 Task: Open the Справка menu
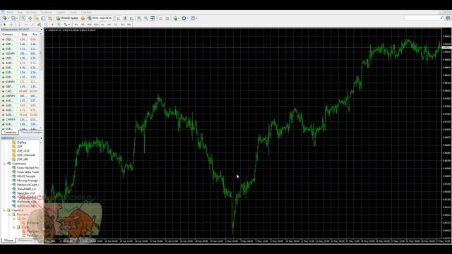tap(86, 13)
